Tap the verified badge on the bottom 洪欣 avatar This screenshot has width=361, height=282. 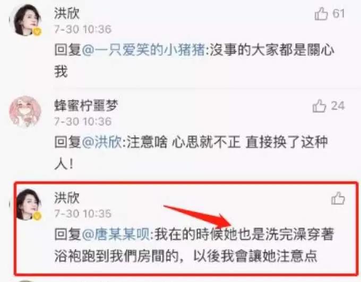[x=37, y=216]
